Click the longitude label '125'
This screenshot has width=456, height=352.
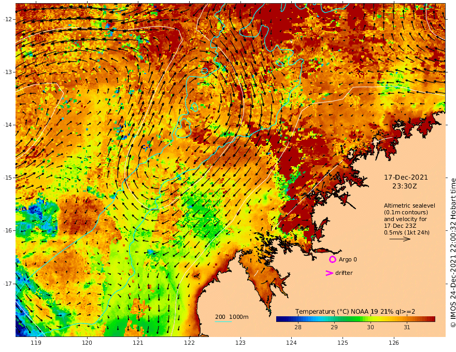pyautogui.click(x=343, y=343)
